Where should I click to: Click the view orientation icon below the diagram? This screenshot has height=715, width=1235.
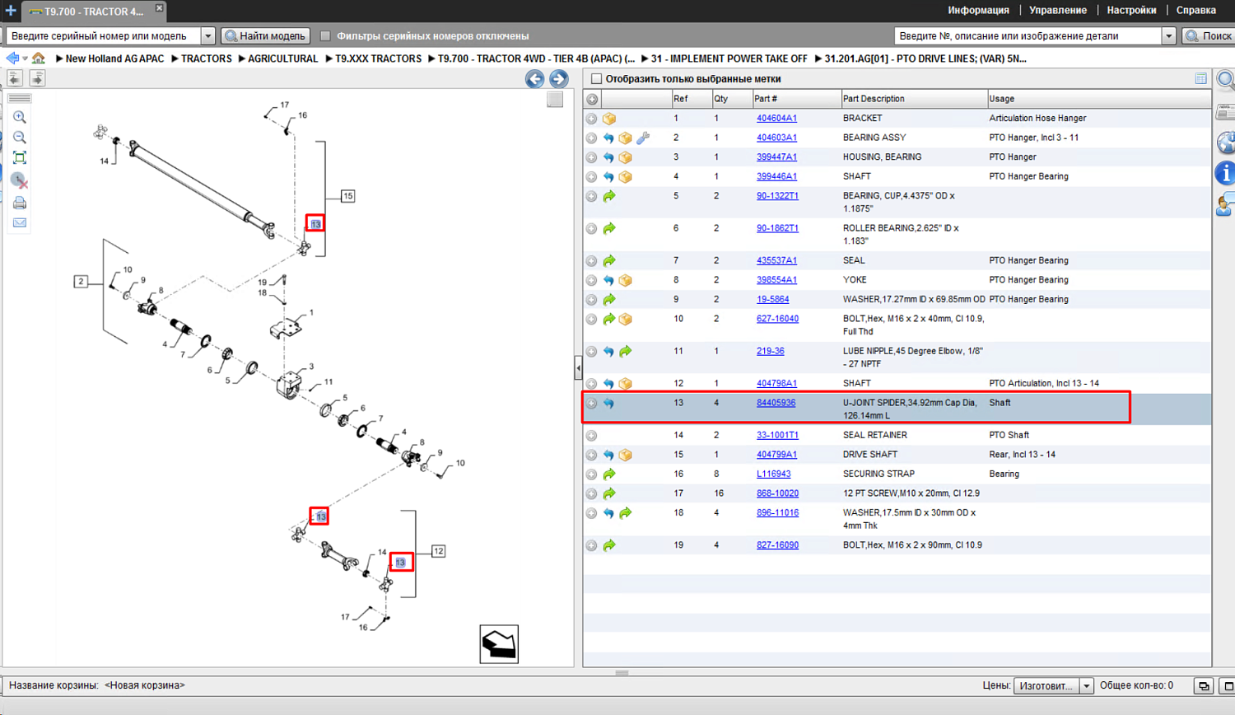coord(499,644)
